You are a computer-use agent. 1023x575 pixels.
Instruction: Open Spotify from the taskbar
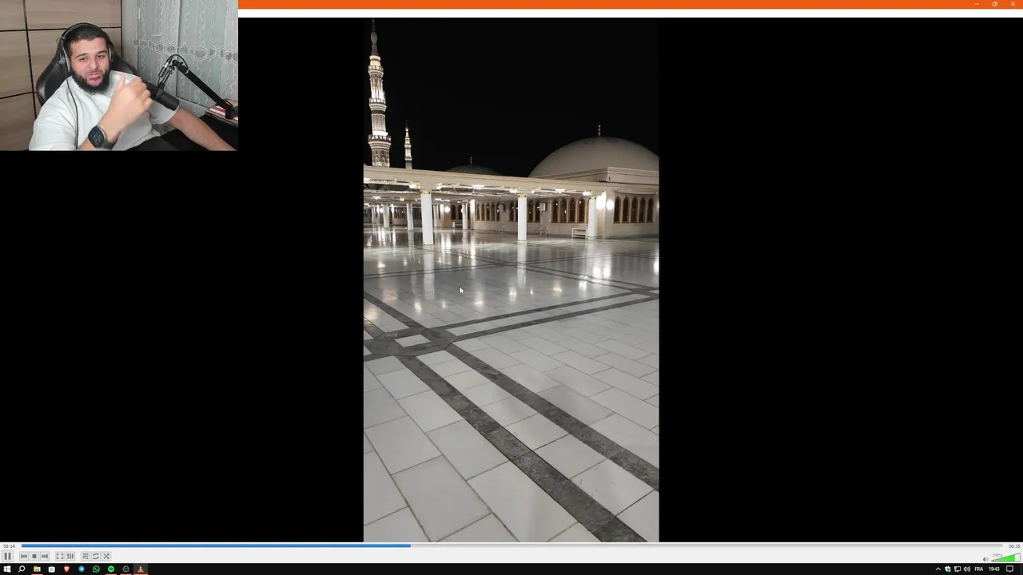[x=111, y=569]
